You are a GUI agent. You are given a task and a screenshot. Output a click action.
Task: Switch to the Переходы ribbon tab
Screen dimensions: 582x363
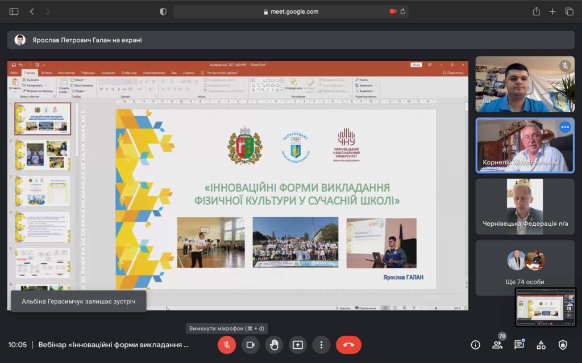(88, 73)
